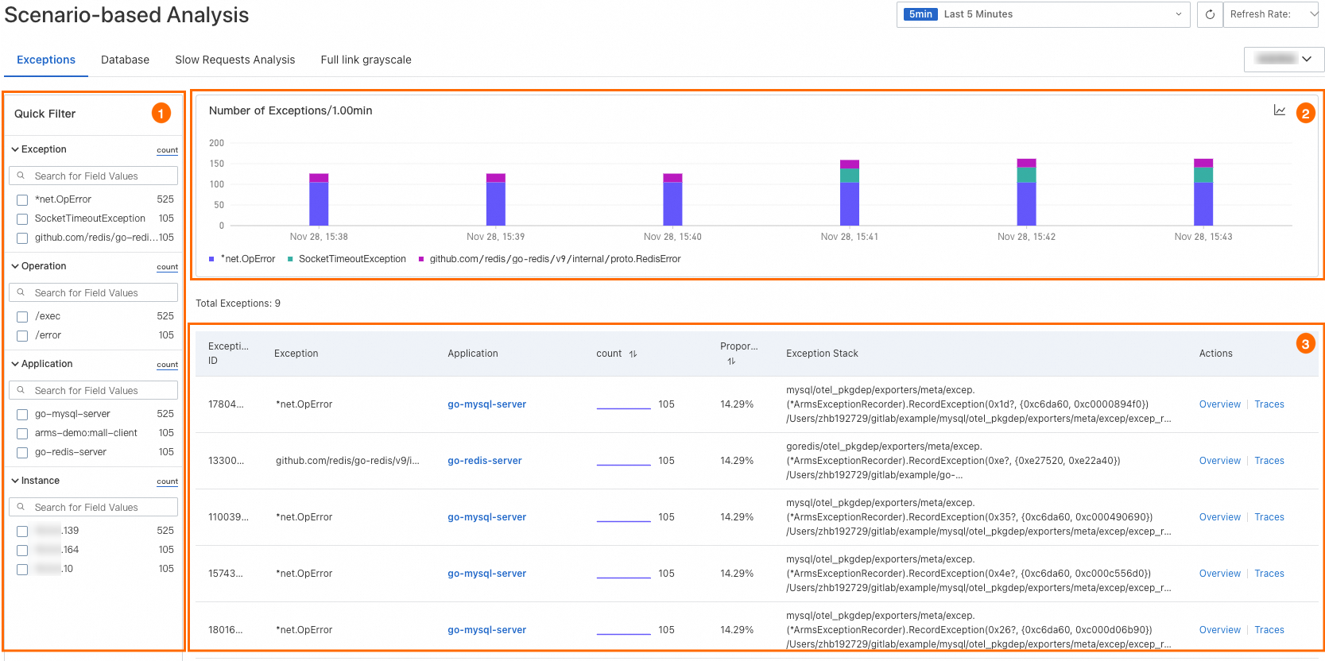
Task: Click search icon in Instance filter
Action: (21, 507)
